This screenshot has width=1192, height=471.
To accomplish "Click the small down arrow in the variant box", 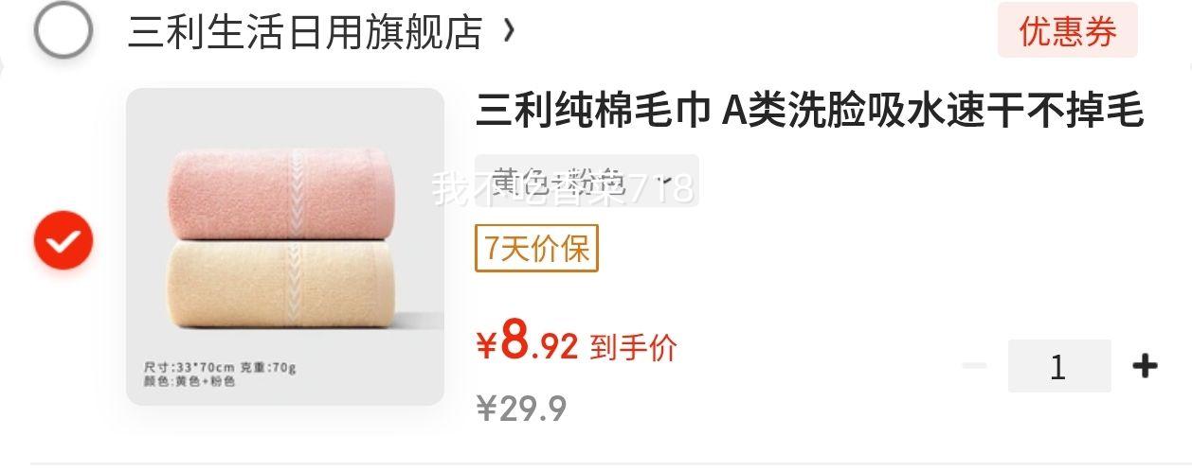I will tap(663, 181).
